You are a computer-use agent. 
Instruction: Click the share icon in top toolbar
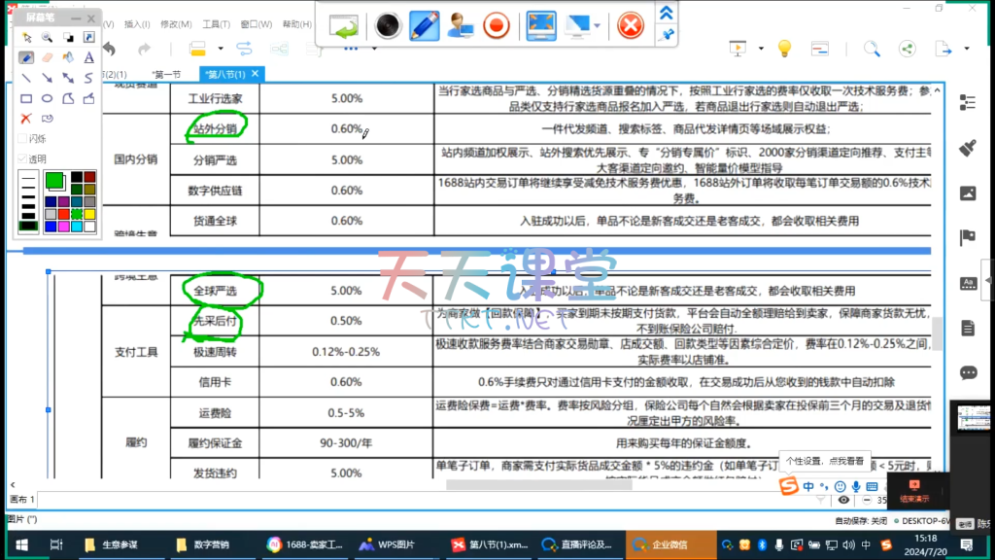pyautogui.click(x=908, y=48)
